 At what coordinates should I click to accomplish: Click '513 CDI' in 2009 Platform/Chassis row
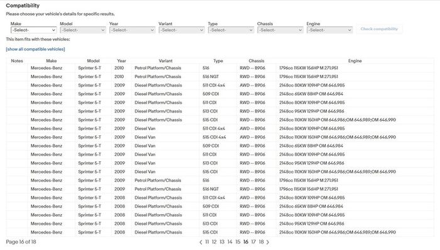(210, 111)
